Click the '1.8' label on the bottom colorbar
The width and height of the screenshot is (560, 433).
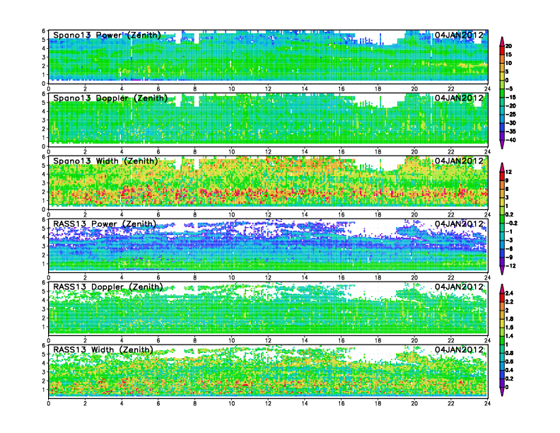click(509, 319)
